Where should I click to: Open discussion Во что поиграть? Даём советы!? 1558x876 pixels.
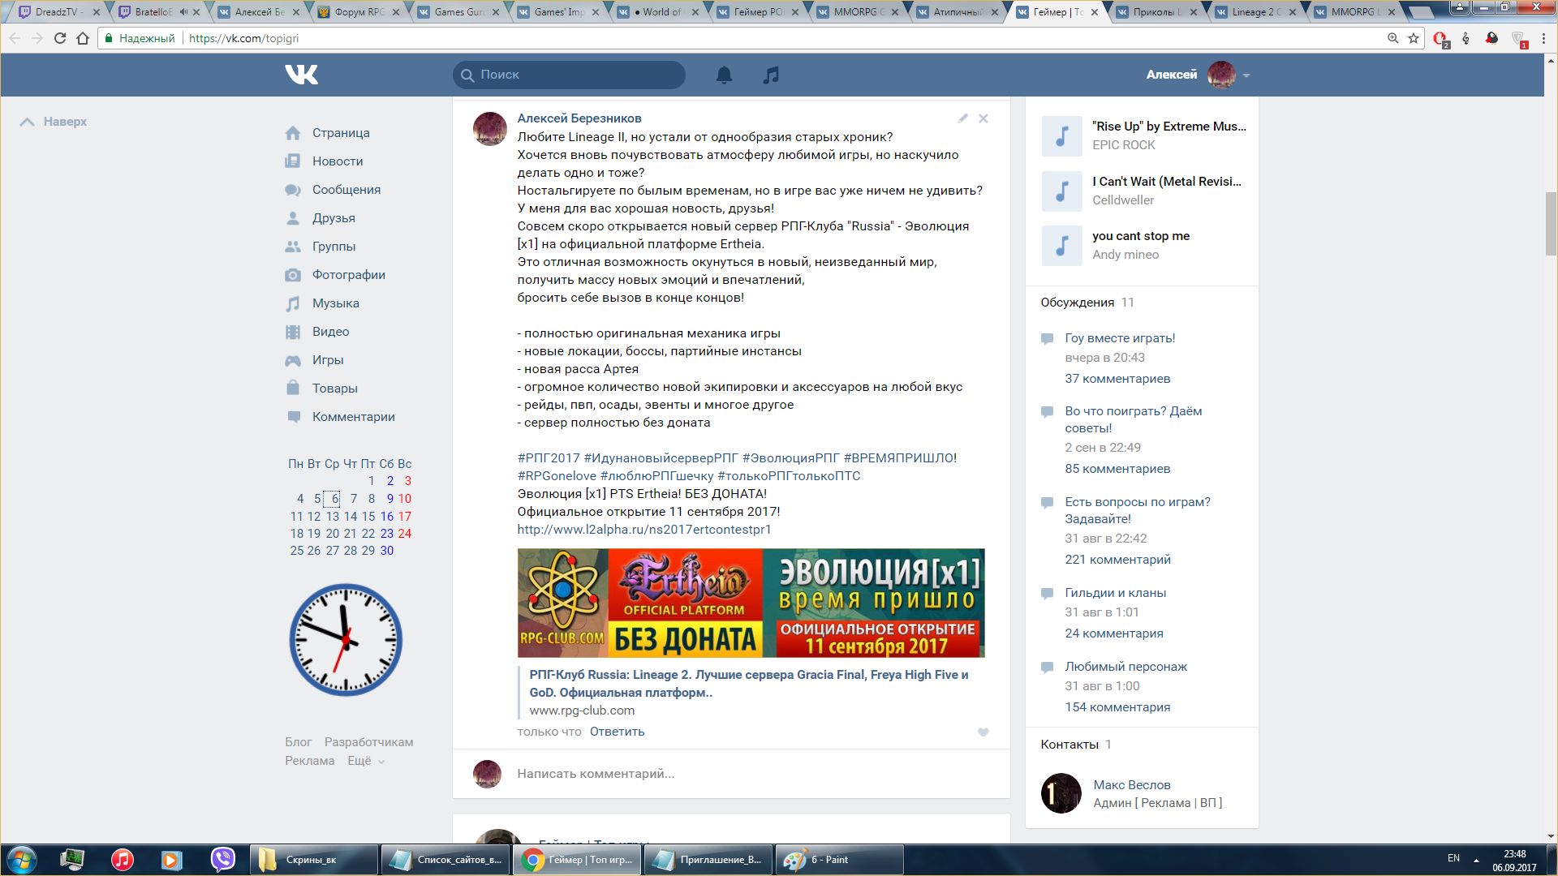click(1134, 419)
